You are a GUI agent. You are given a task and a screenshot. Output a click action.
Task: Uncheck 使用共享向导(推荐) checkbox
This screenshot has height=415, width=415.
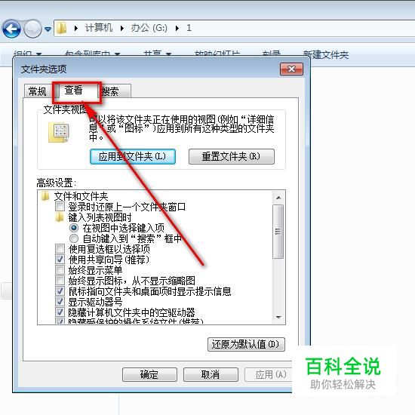(x=60, y=260)
